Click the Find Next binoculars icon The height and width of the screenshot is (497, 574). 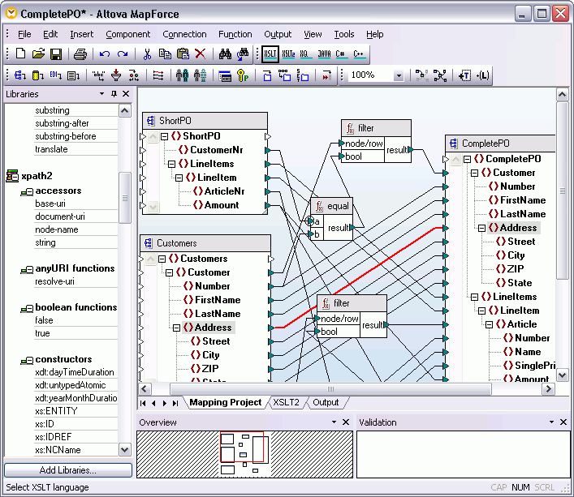point(243,54)
